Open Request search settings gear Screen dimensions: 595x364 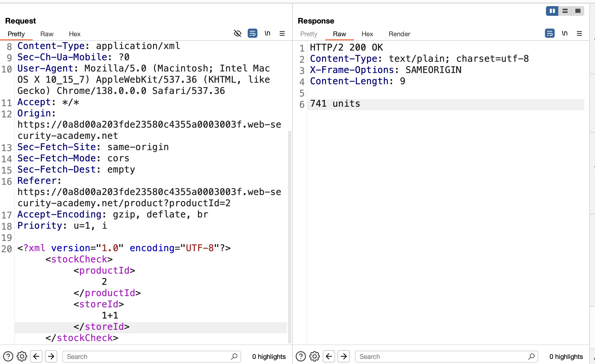pyautogui.click(x=22, y=356)
